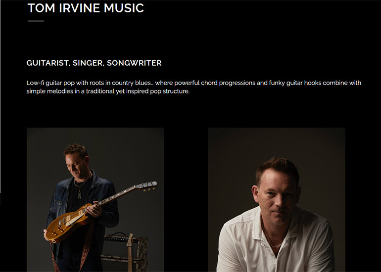The image size is (381, 272).
Task: Click the paragraph line starting Low-fi guitar pop
Action: 193,83
